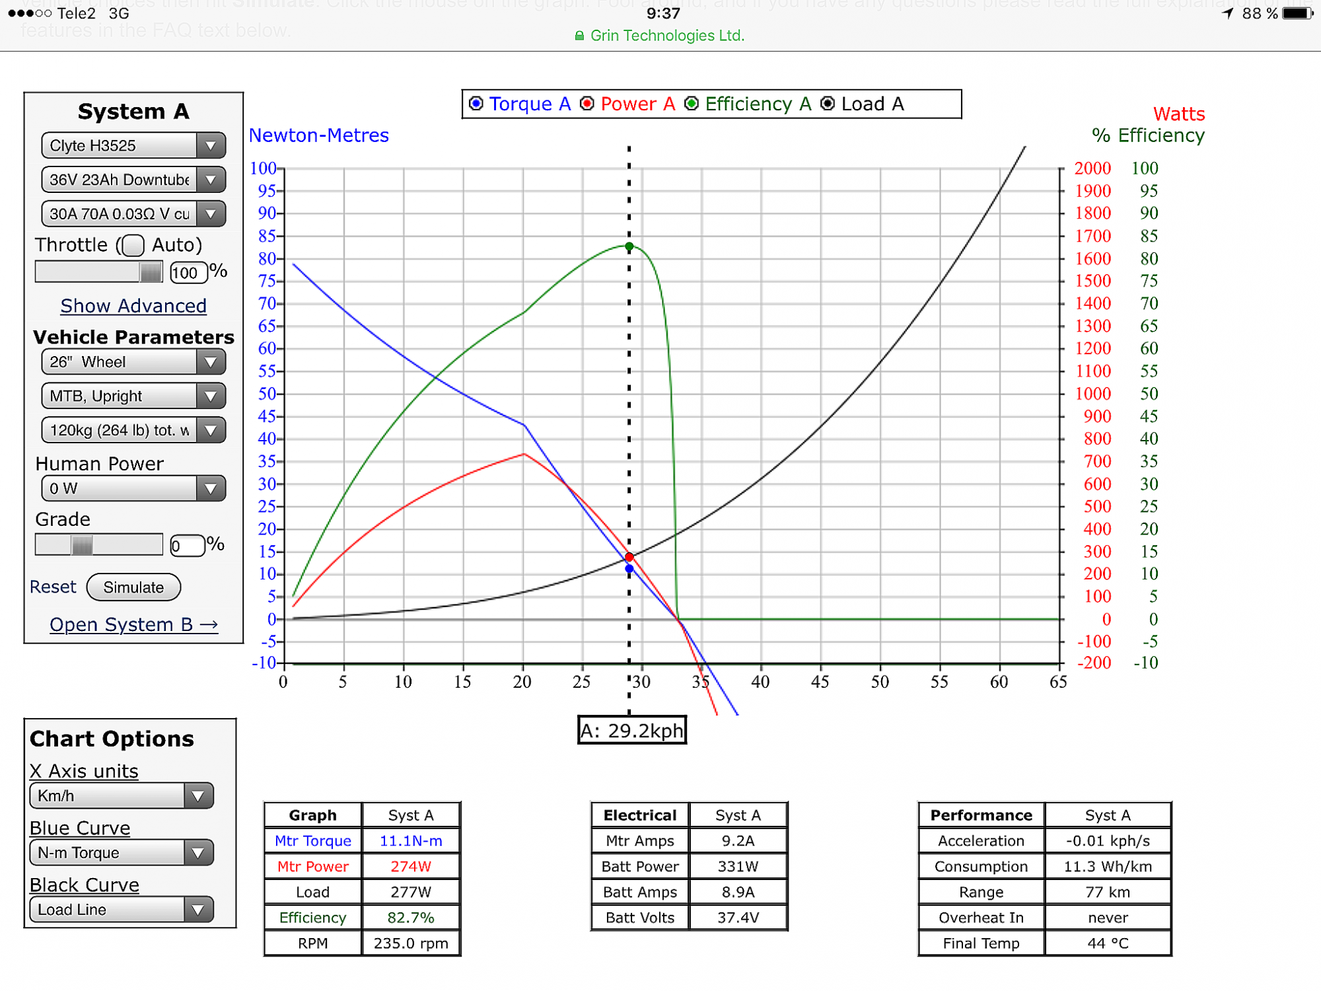1321x991 pixels.
Task: Click the Show Advanced link
Action: 133,306
